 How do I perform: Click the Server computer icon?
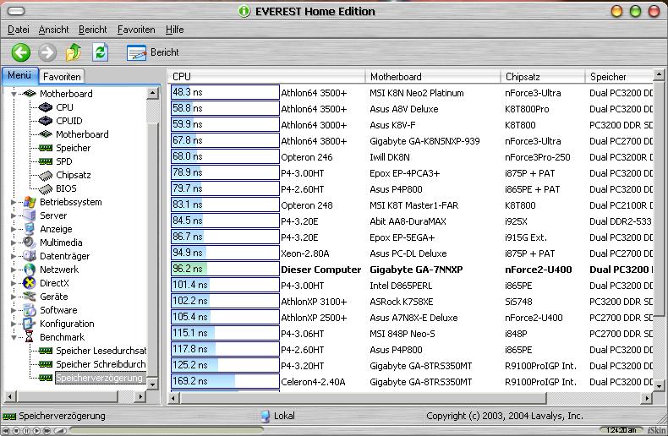pos(30,215)
